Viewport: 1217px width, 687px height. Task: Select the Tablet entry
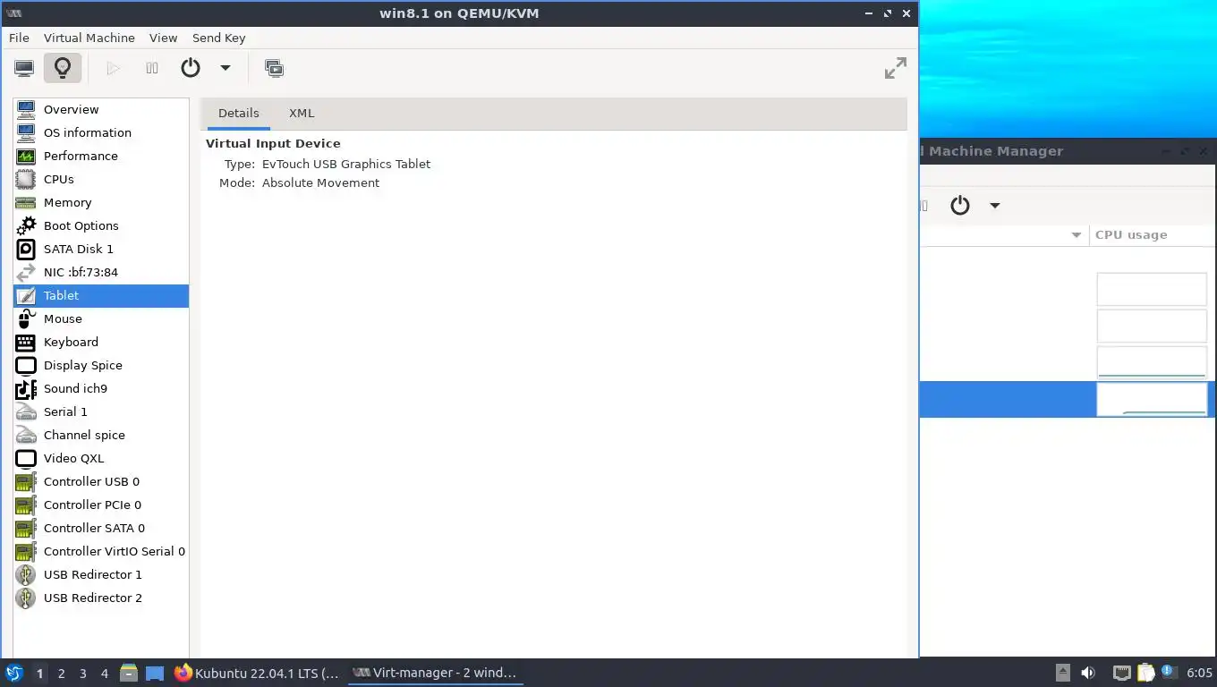pos(101,295)
